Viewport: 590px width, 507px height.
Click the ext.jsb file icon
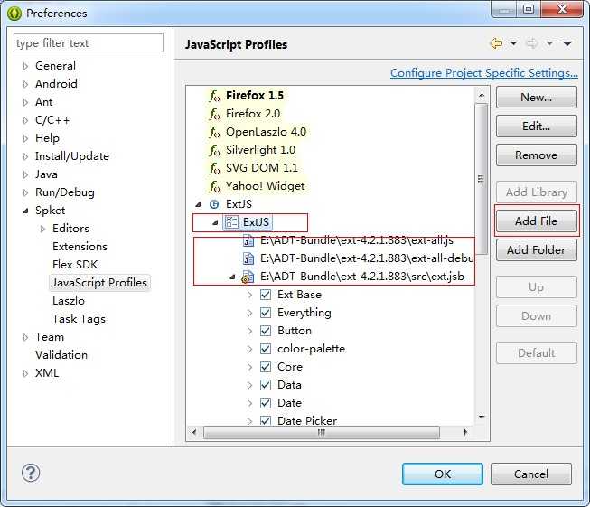[x=248, y=277]
